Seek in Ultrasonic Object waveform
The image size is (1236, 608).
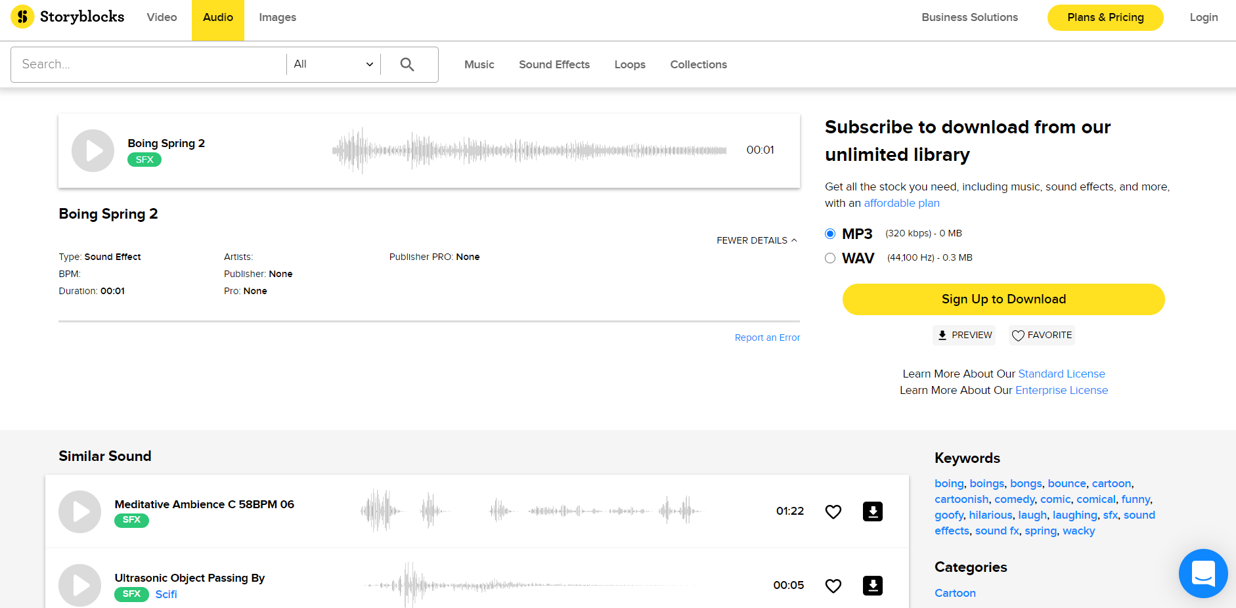tap(531, 584)
